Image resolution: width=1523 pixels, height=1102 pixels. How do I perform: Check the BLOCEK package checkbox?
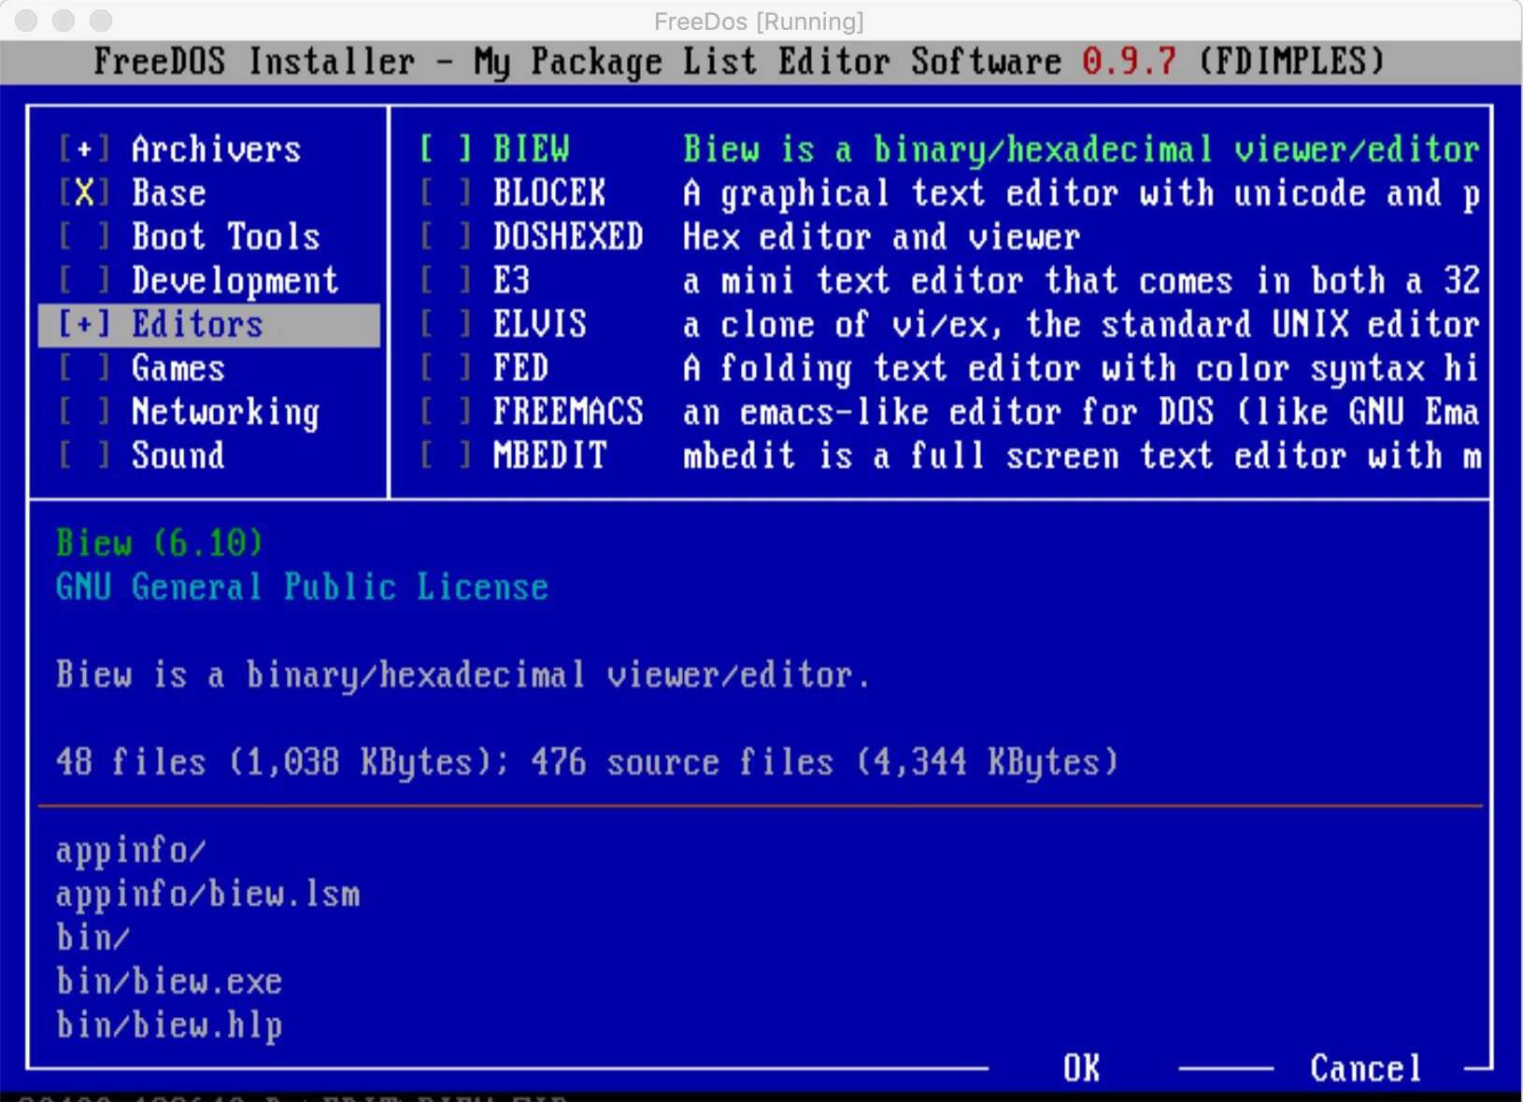click(446, 193)
